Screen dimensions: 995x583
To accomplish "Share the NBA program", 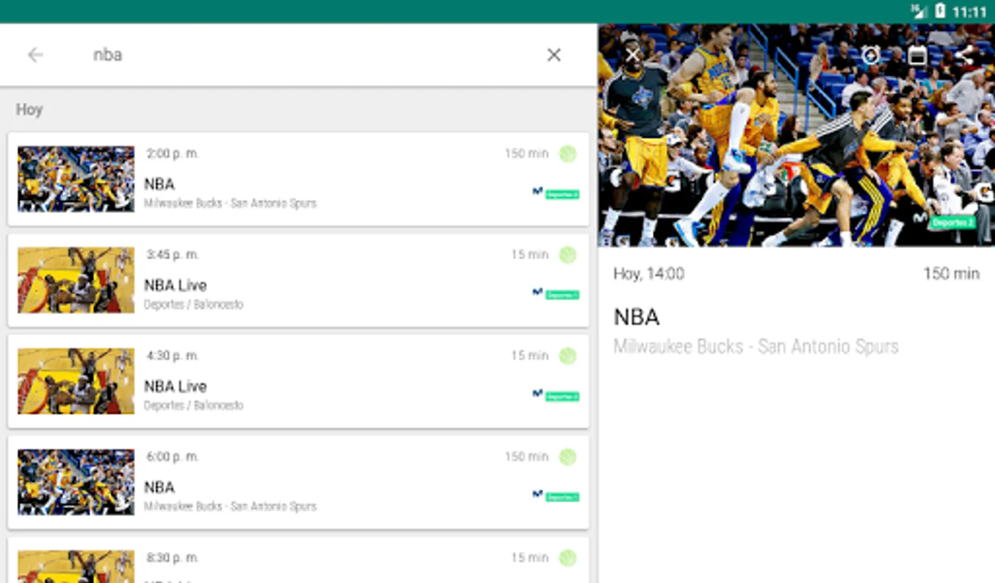I will pos(964,55).
